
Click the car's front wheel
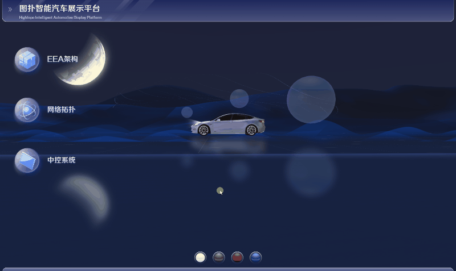(x=204, y=130)
